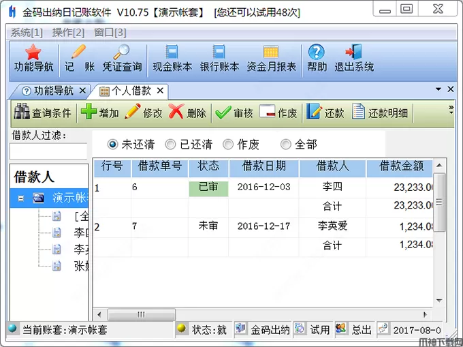Click the 作废 void icon
Viewport: 463px width, 347px height.
(x=267, y=111)
